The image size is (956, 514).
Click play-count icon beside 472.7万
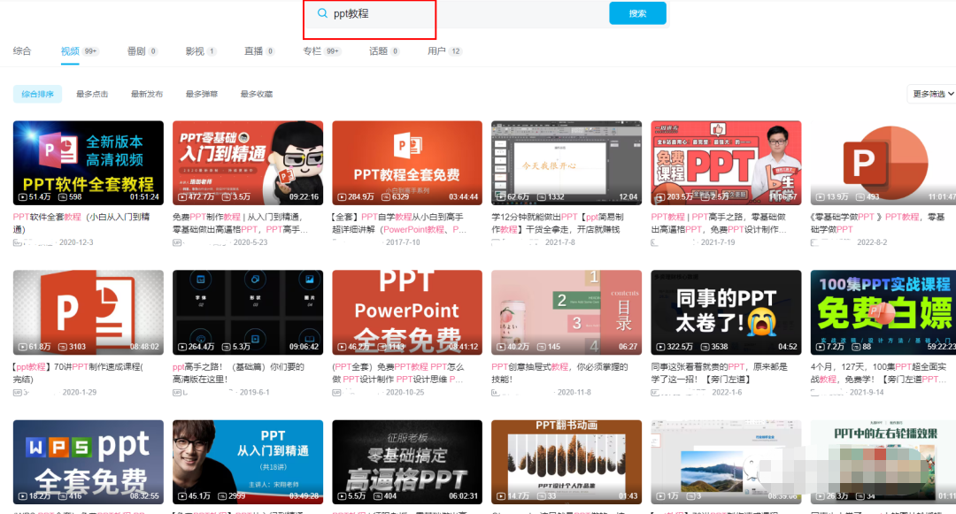[x=181, y=197]
